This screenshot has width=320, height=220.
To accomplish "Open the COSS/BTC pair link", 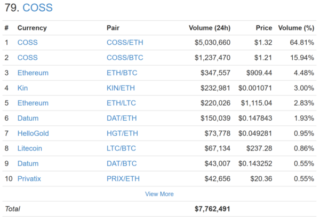I will pos(125,58).
